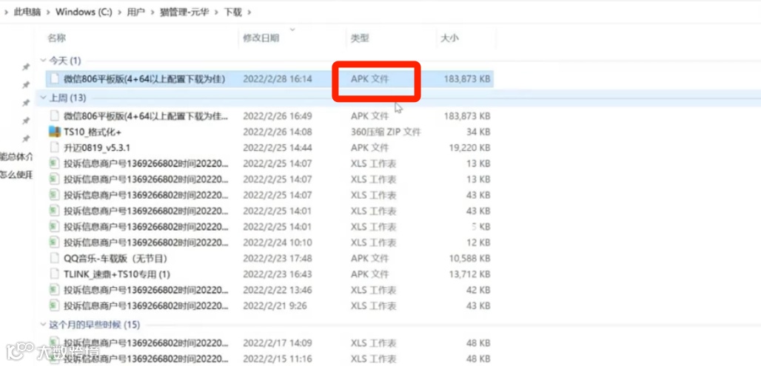
Task: Click the file icon of 微信806平板版 dated 2022/2/28
Action: 56,78
